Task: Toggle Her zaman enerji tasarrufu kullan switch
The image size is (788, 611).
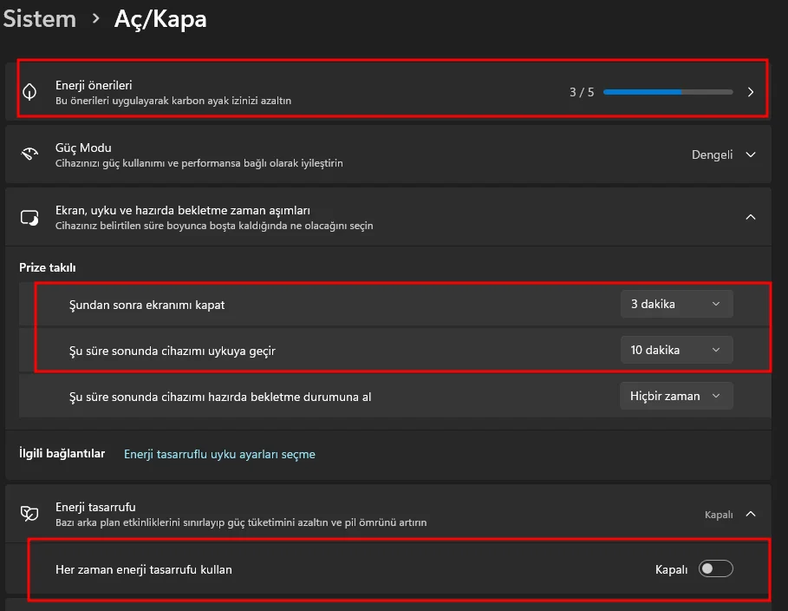Action: pos(716,569)
